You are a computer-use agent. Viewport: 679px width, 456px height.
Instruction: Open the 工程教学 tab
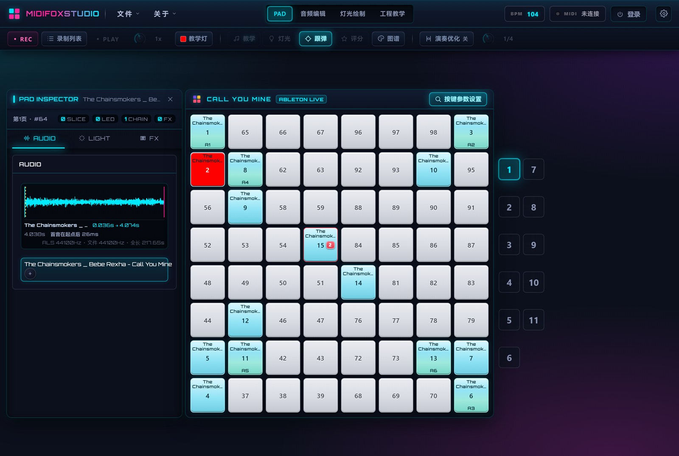(x=392, y=14)
